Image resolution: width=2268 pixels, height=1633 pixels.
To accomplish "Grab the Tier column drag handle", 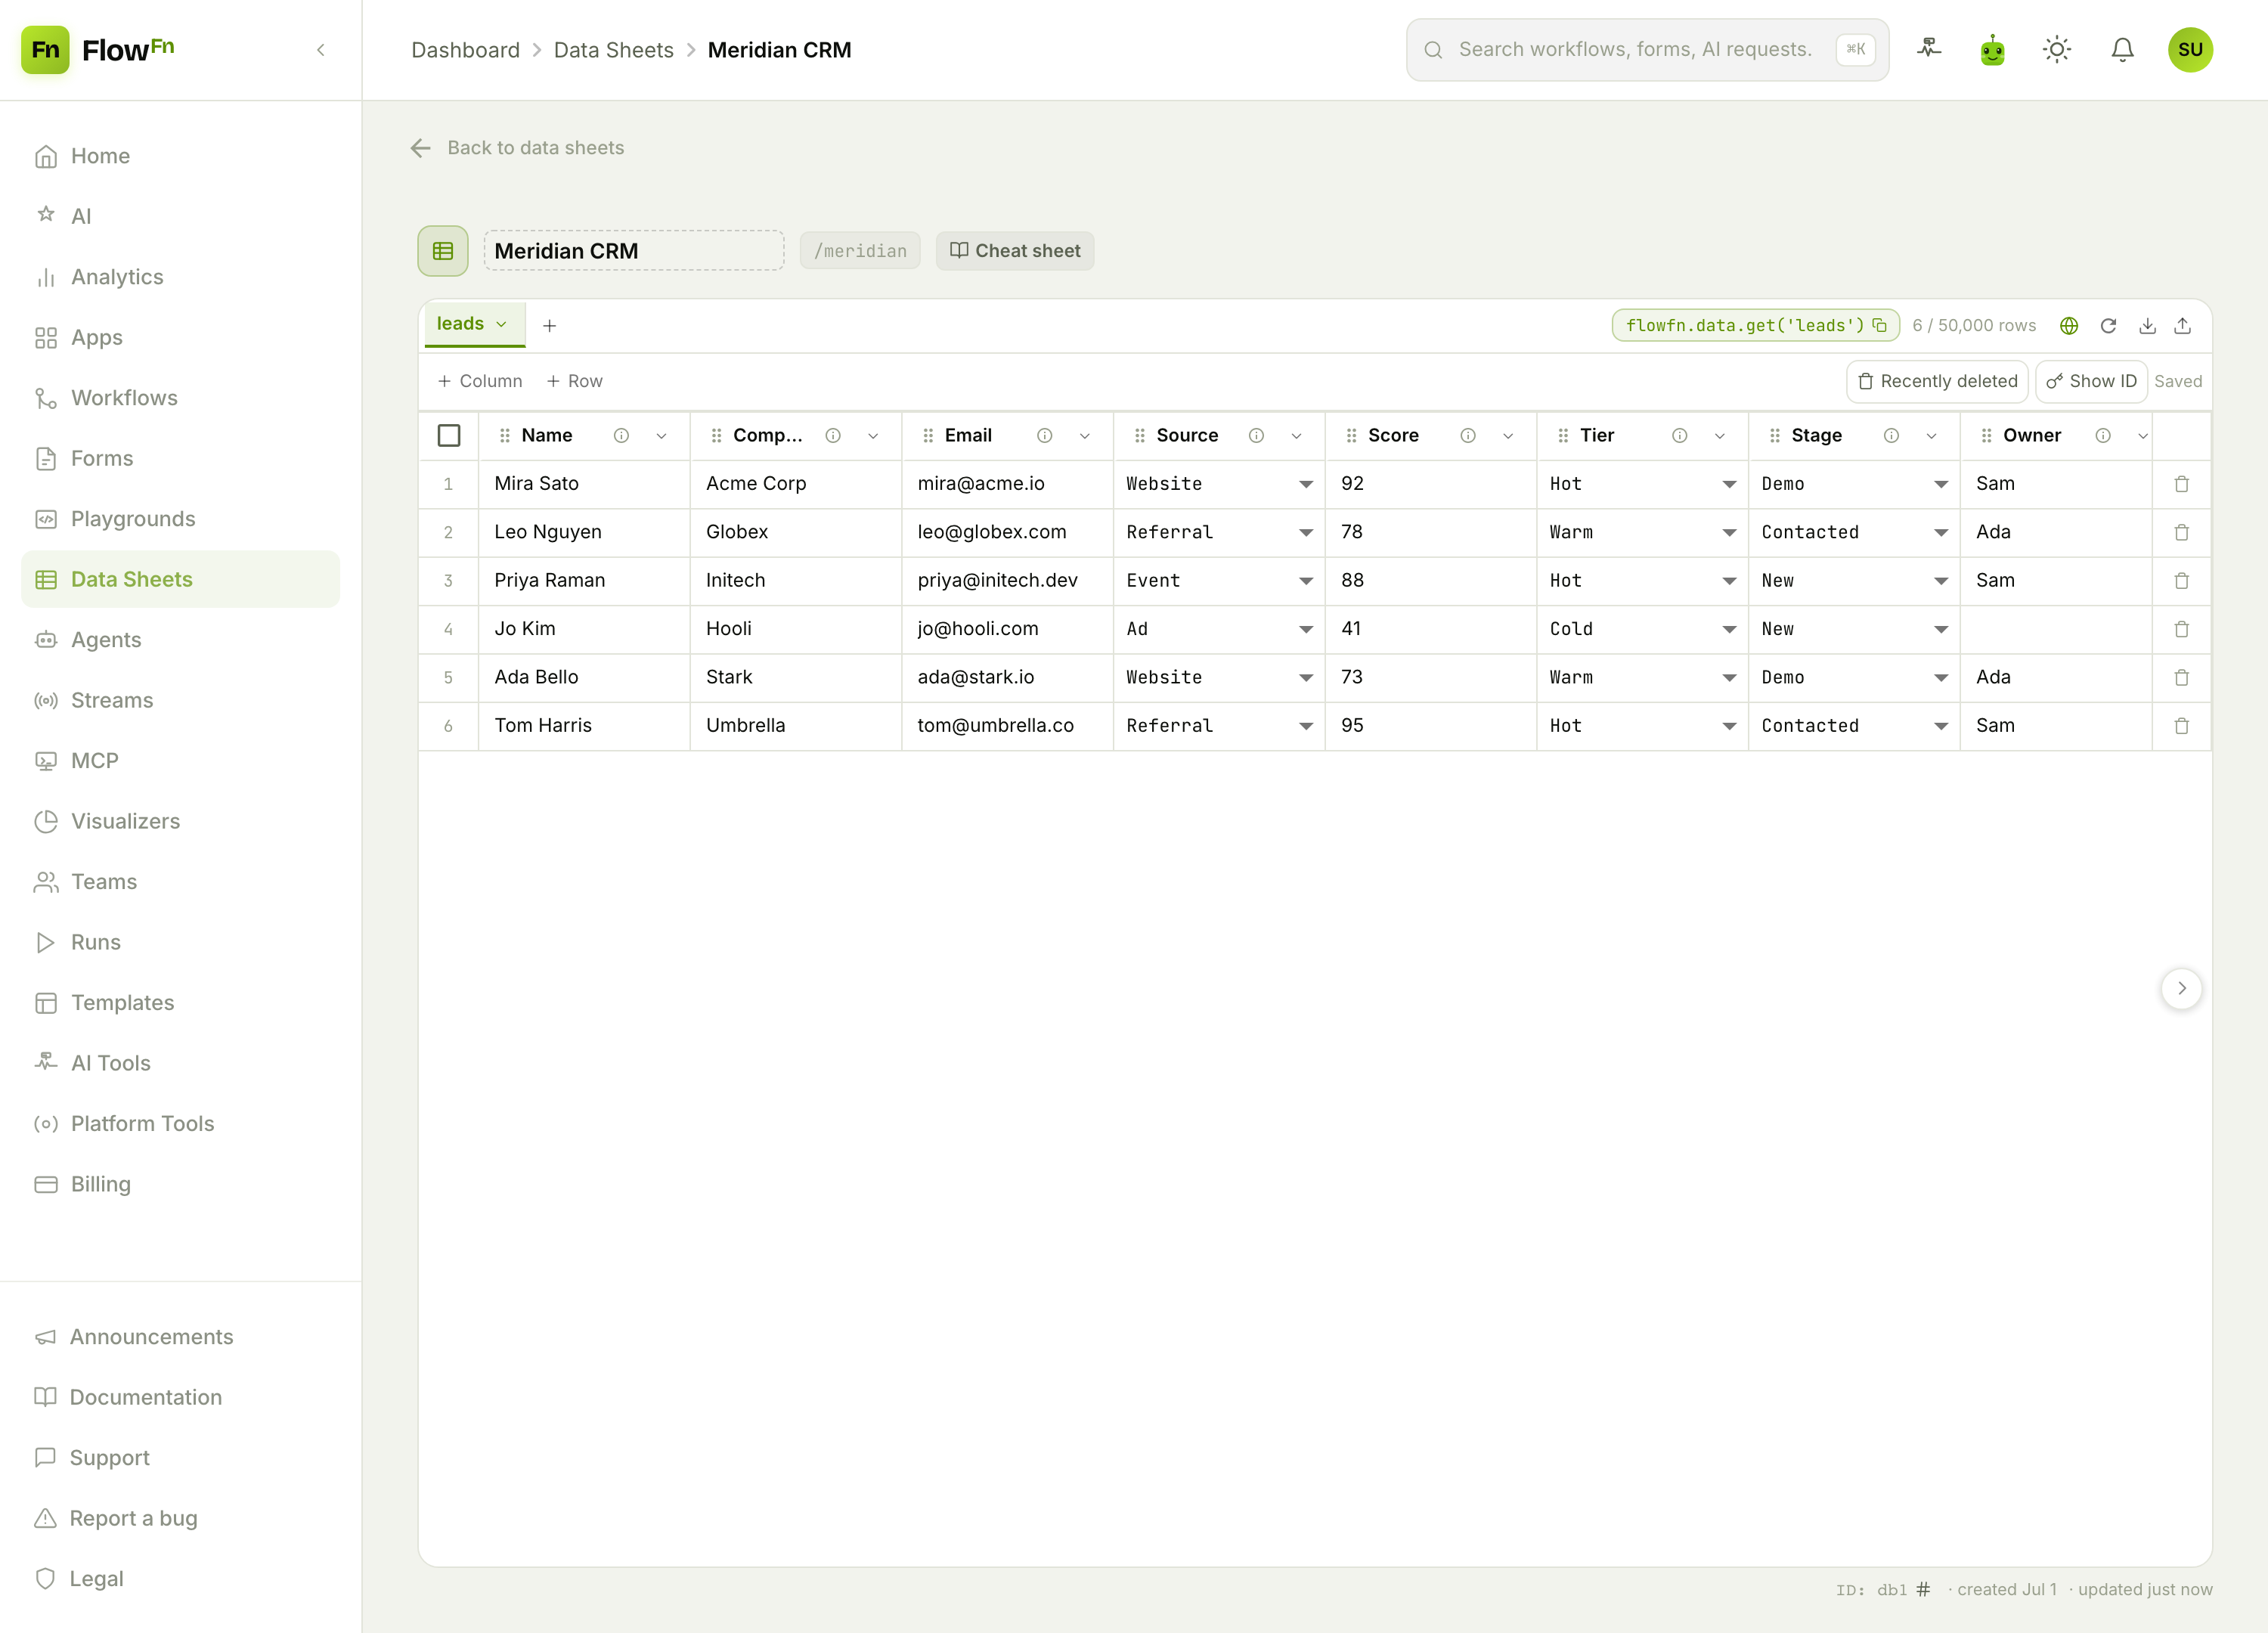I will pos(1563,436).
